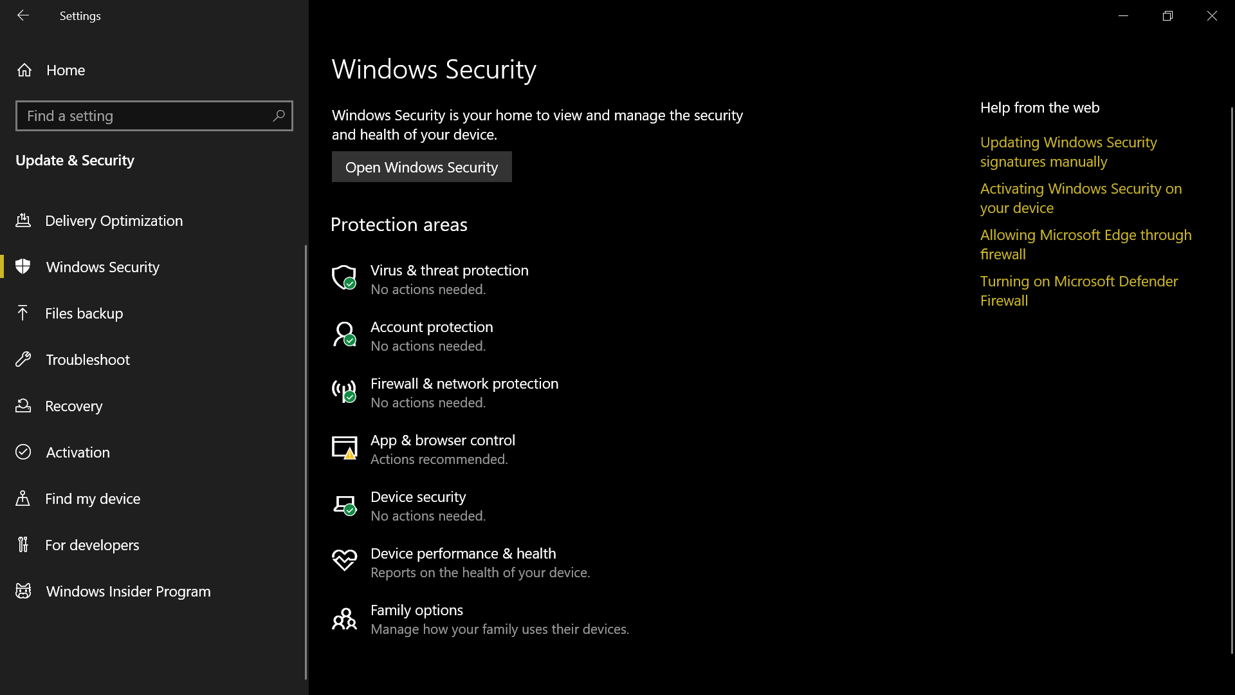Select the Device performance & health heart icon
Viewport: 1235px width, 695px height.
tap(344, 561)
